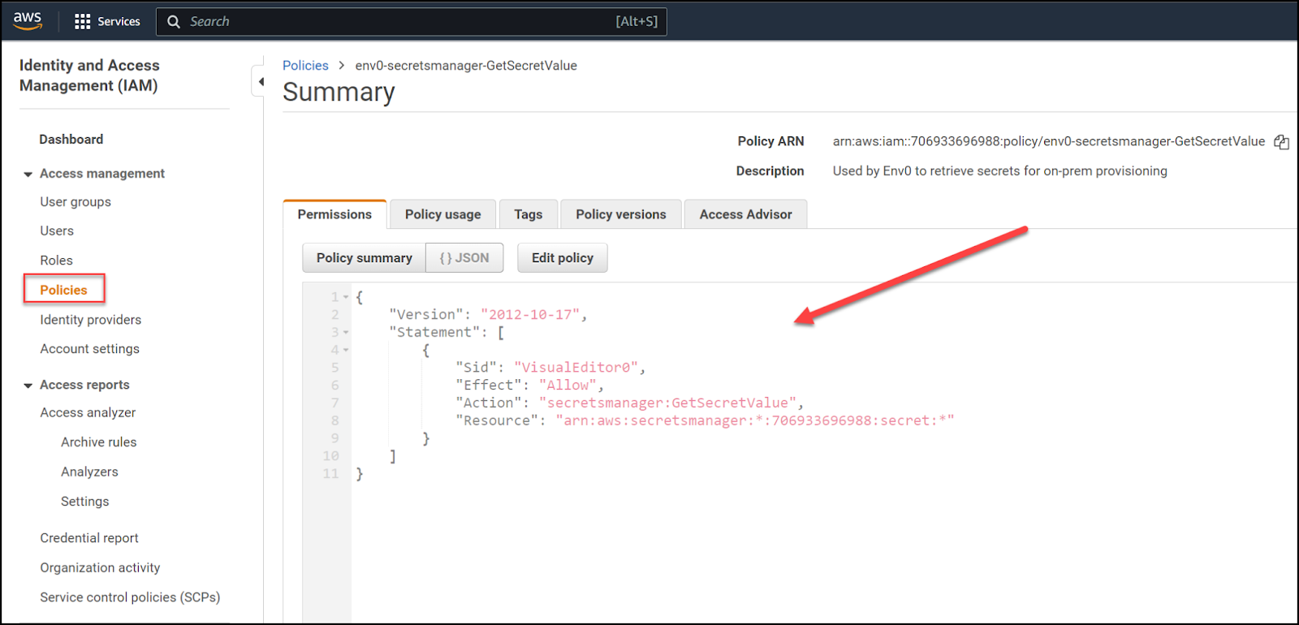This screenshot has width=1299, height=625.
Task: Open the Credential report
Action: pyautogui.click(x=89, y=538)
